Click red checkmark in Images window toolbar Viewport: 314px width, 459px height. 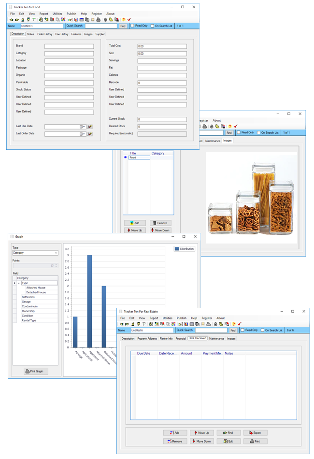click(236, 127)
